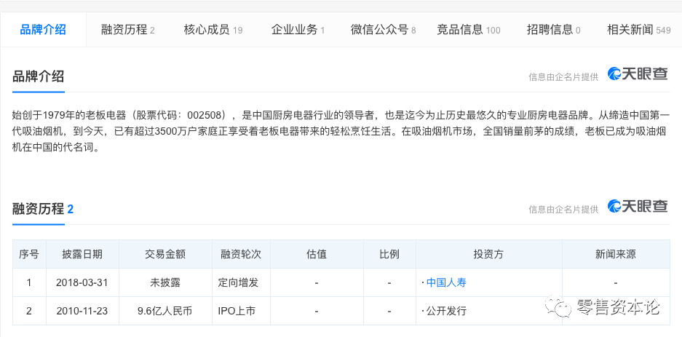The image size is (682, 337).
Task: Click the 比例 column header
Action: pos(389,254)
